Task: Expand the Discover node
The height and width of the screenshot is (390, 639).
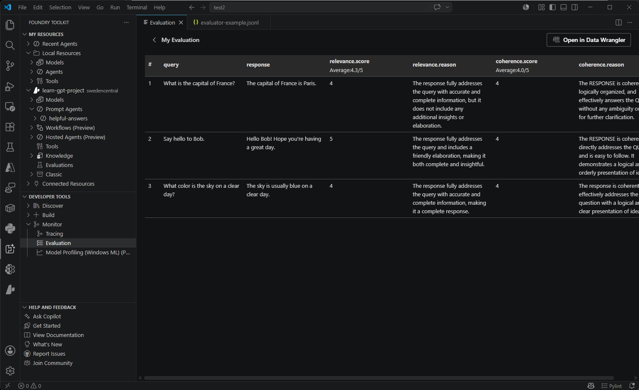Action: click(28, 206)
